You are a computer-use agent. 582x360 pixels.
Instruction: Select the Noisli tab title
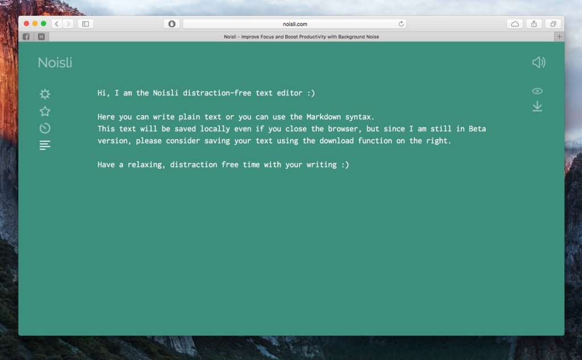pyautogui.click(x=301, y=37)
